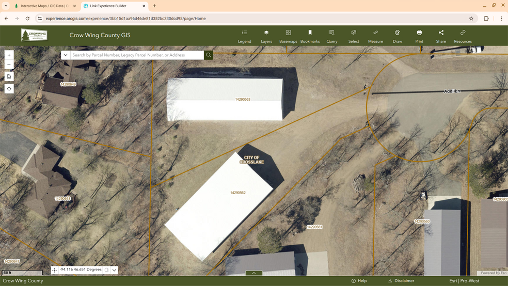Viewport: 508px width, 286px height.
Task: Open the Disclaimer link
Action: 401,281
